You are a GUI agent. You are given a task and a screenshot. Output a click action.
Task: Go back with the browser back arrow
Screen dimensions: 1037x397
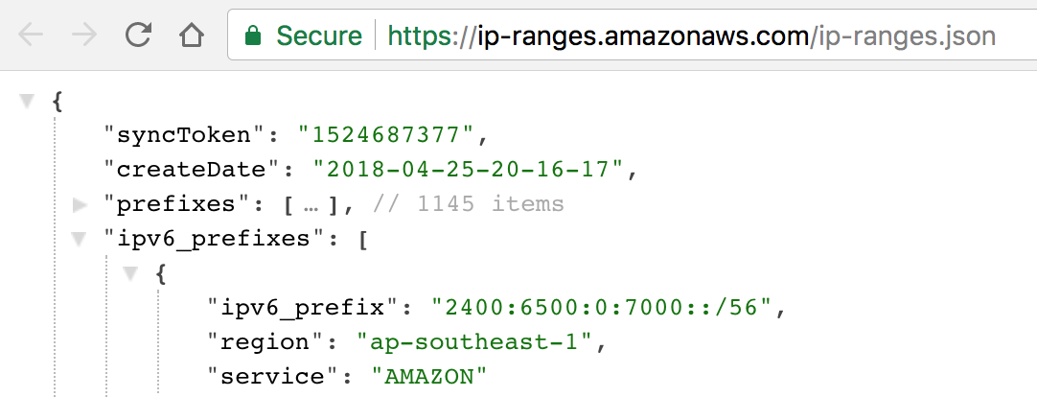(x=31, y=35)
